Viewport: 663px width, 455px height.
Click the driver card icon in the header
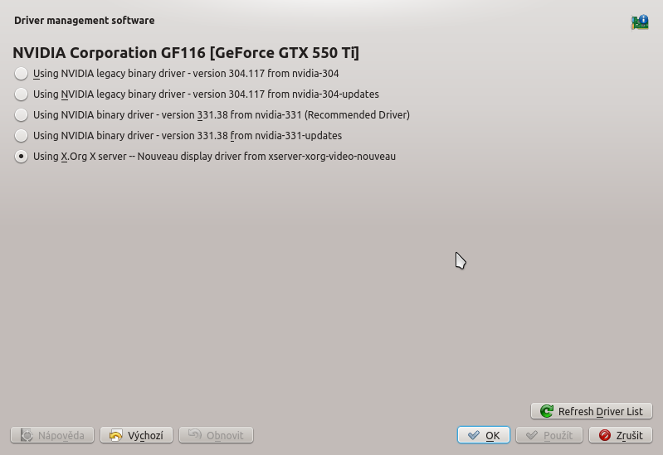[640, 22]
